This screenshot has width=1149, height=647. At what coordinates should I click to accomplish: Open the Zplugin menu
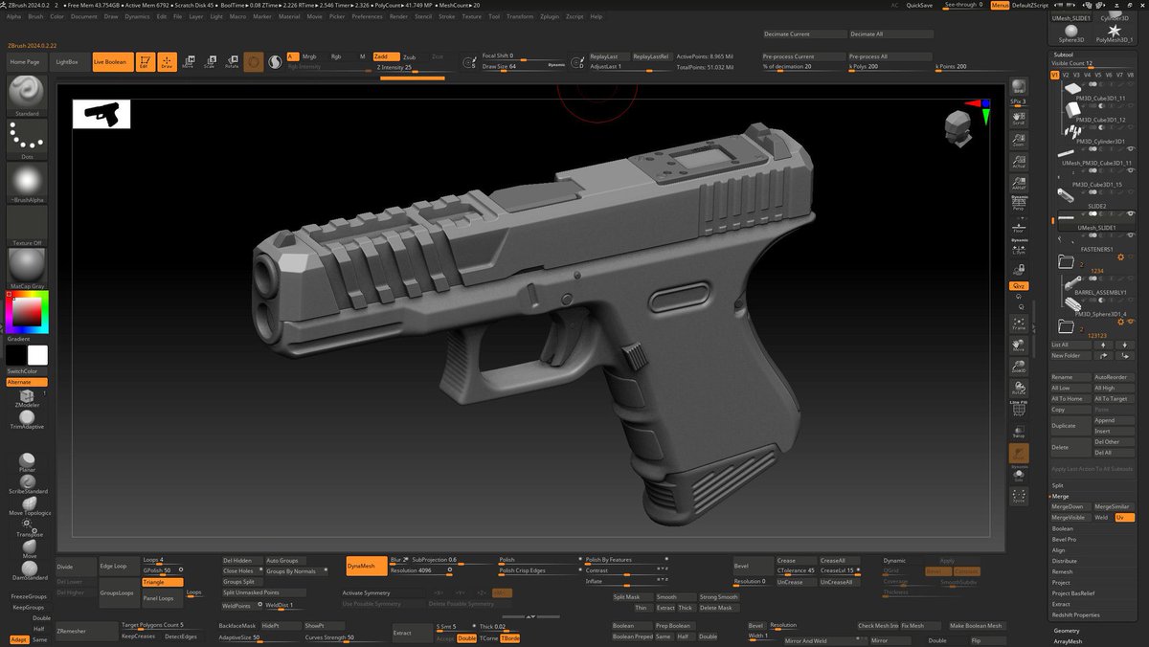549,16
